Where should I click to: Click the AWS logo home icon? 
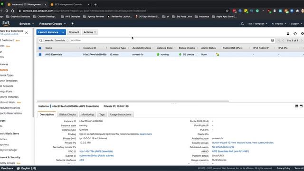click(6, 23)
